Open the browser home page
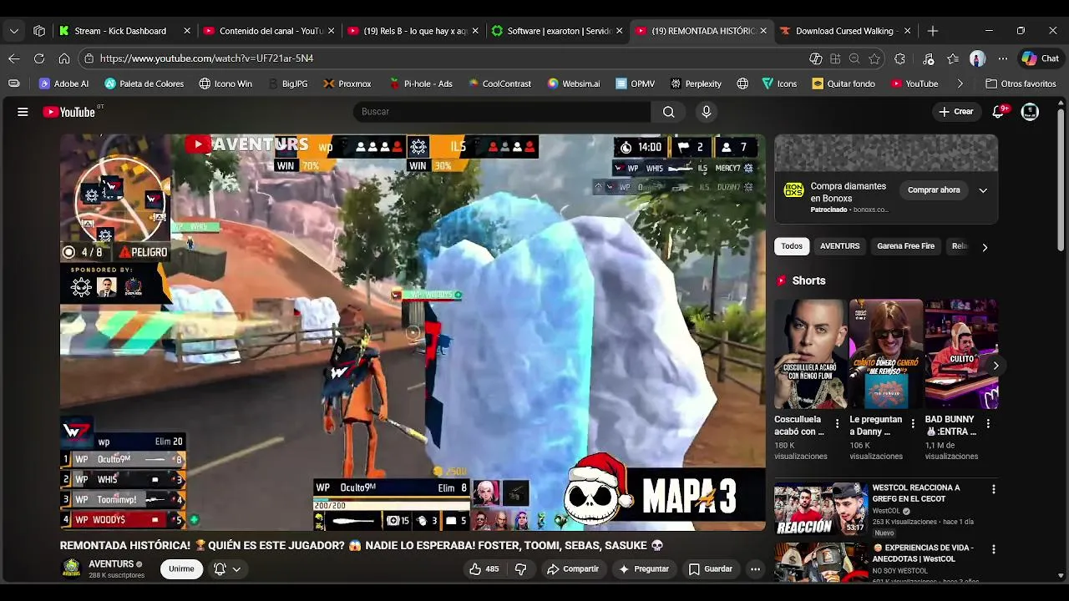The height and width of the screenshot is (601, 1069). pos(64,58)
